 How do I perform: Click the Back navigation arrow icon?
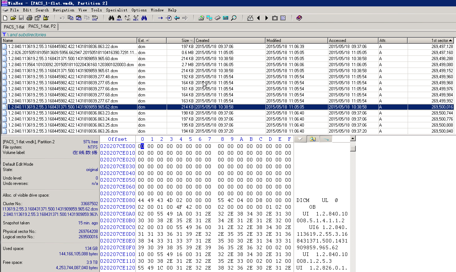[177, 18]
